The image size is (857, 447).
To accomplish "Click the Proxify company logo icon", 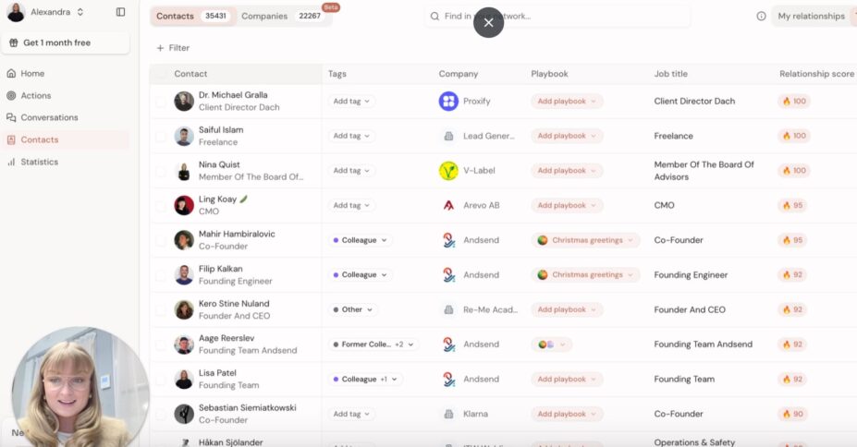I will point(448,102).
